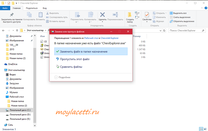Click the Delete (Удалить) red X icon
This screenshot has width=208, height=131.
click(x=103, y=15)
